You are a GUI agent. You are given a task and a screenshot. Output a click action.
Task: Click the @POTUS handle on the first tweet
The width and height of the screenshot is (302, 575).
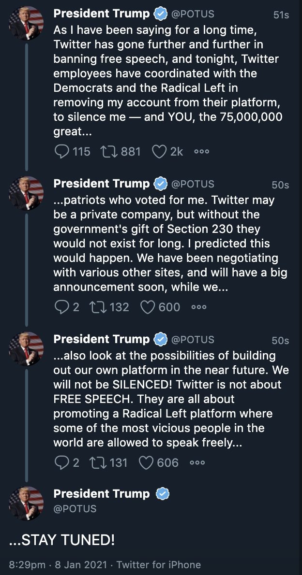click(x=193, y=14)
